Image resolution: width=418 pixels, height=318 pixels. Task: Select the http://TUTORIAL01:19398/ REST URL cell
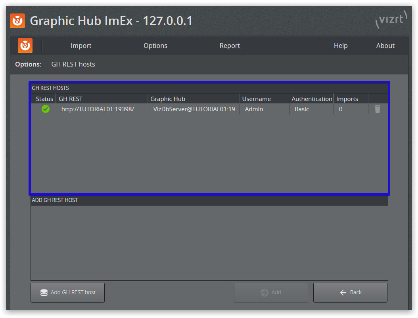pyautogui.click(x=102, y=109)
